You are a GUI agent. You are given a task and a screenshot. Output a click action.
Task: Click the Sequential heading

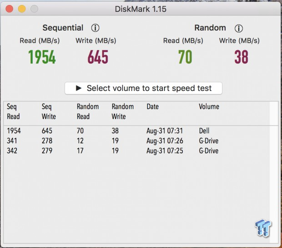(x=63, y=28)
